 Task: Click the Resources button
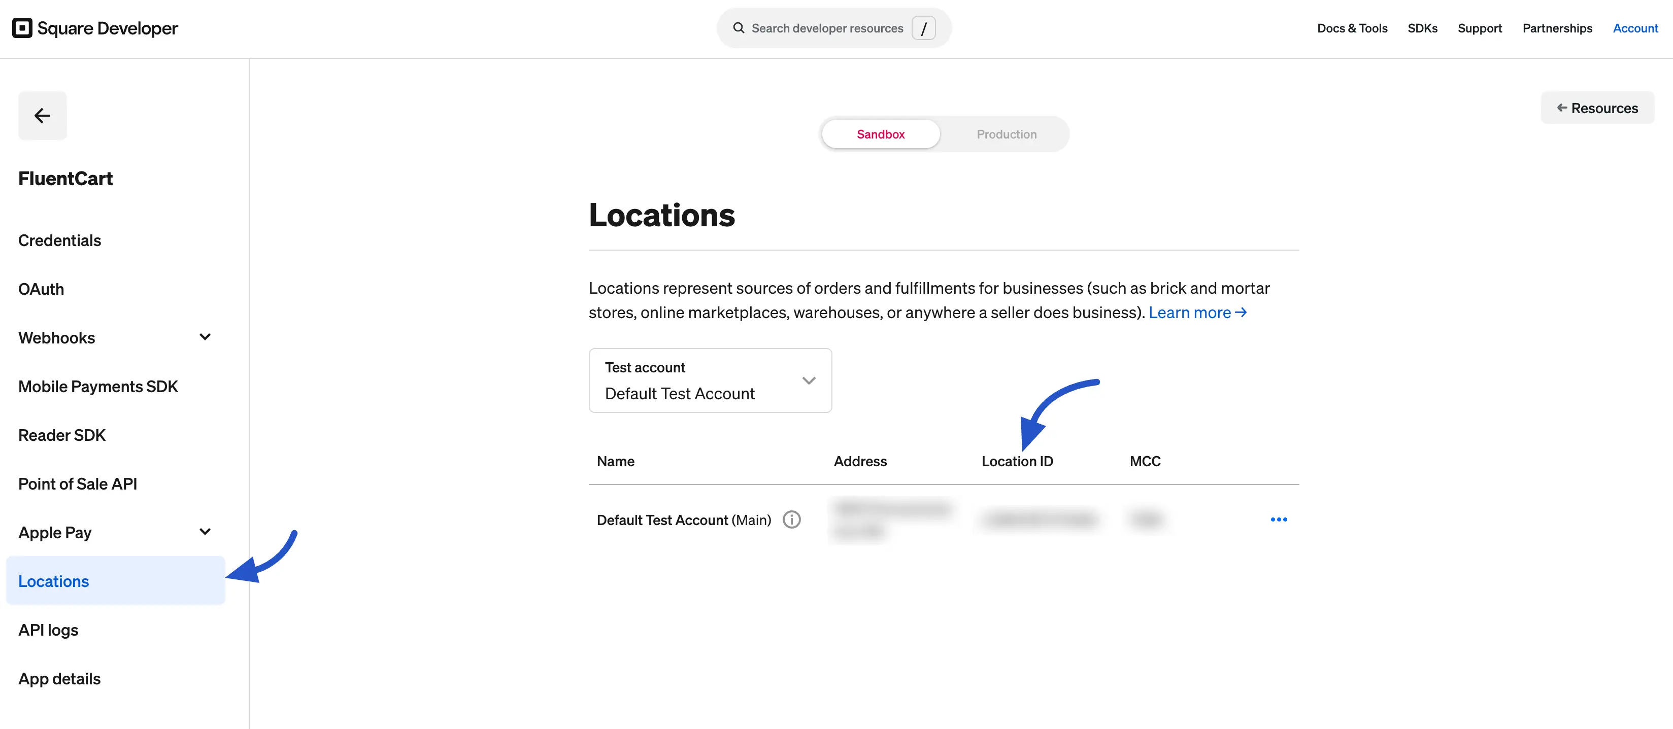[1597, 108]
